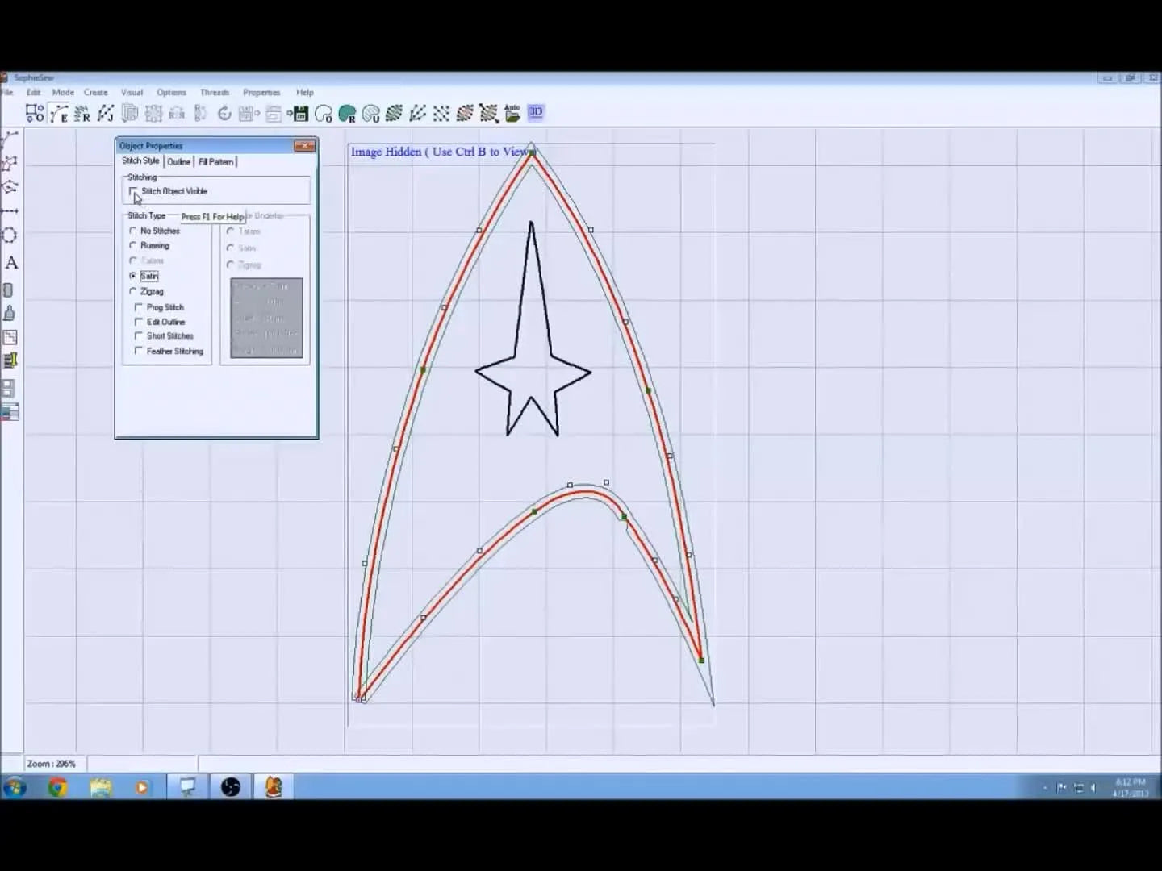Click the SophieSew taskbar icon
Image resolution: width=1162 pixels, height=871 pixels.
coord(274,786)
